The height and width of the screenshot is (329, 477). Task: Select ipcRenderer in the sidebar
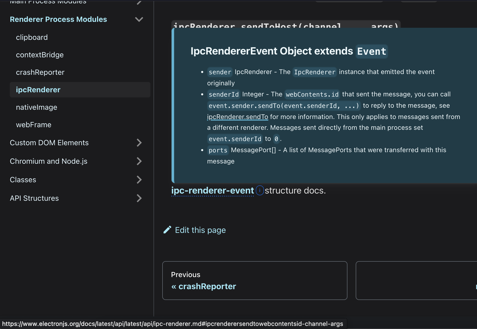(38, 90)
